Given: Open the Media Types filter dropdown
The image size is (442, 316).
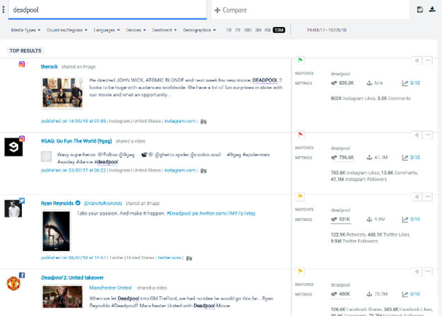Looking at the screenshot, I should tap(26, 30).
